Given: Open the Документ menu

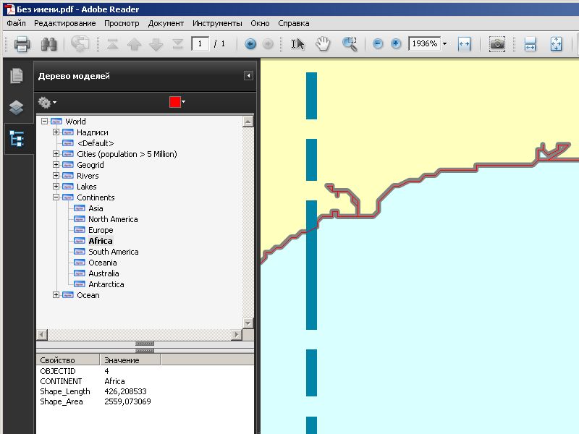Looking at the screenshot, I should (166, 23).
